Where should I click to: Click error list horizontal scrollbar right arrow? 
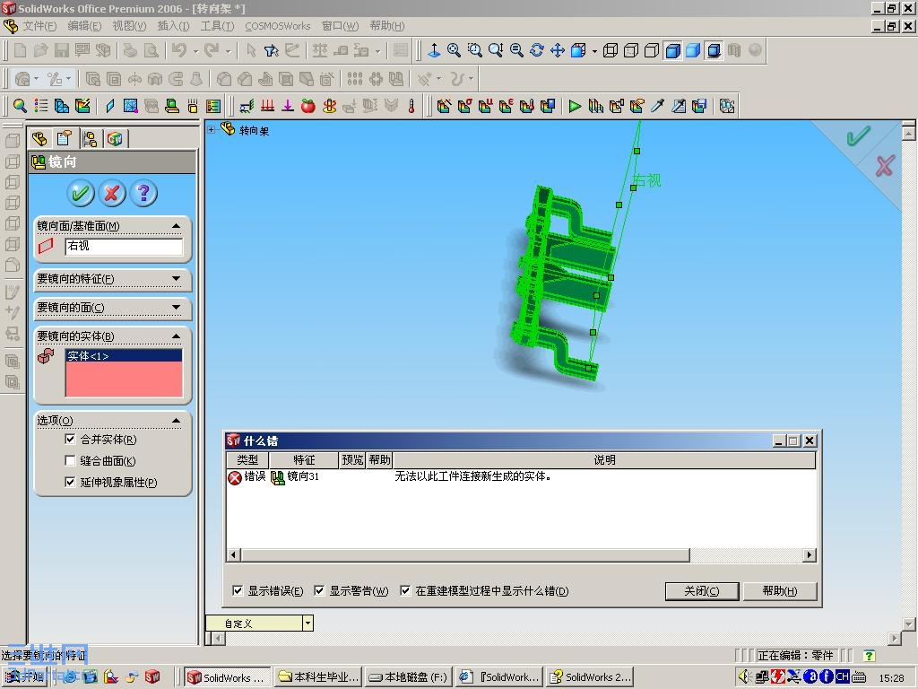click(810, 554)
